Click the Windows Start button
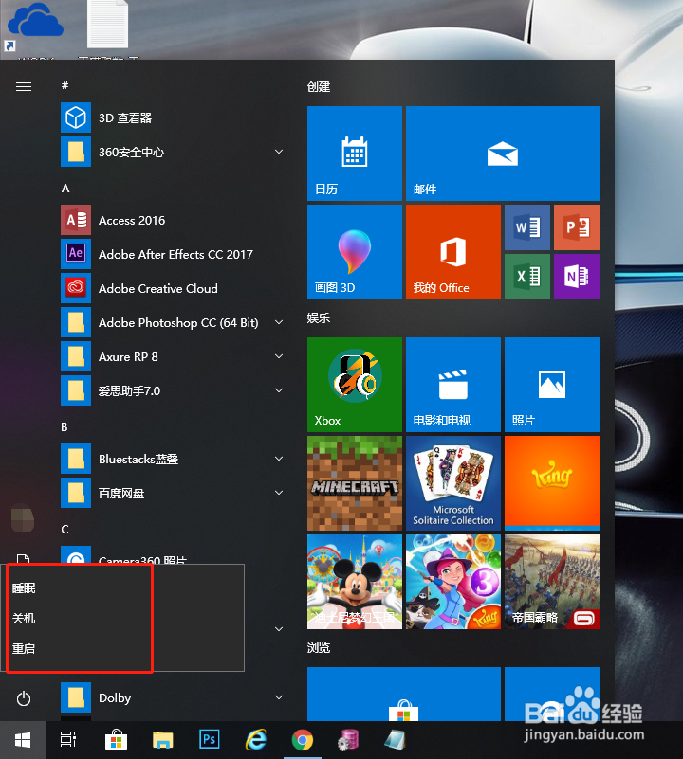 [23, 740]
